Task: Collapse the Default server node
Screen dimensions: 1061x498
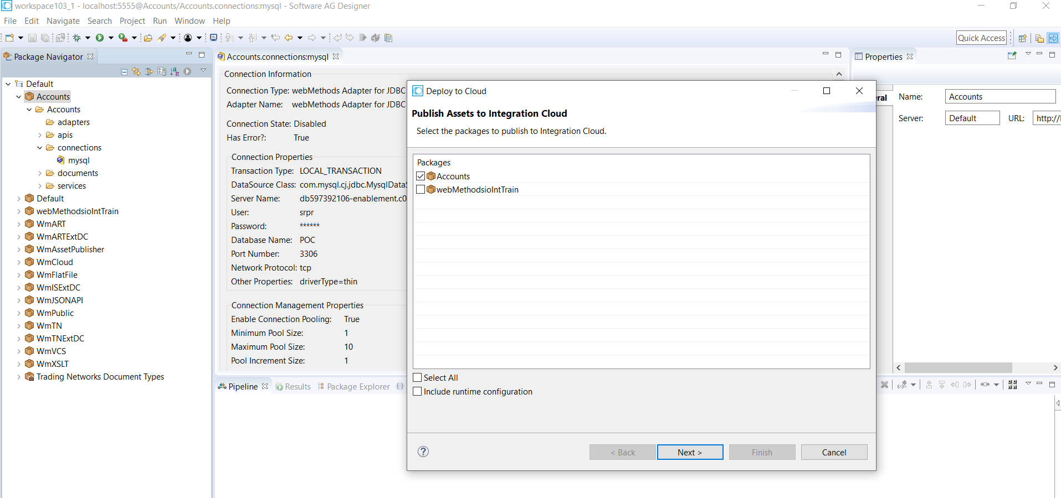Action: 8,84
